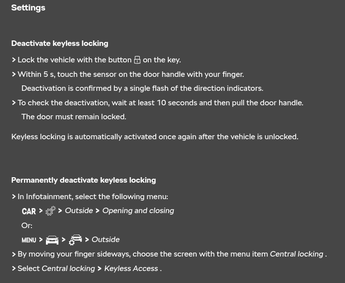Click the "Deactivate keyless locking" heading
This screenshot has width=345, height=283.
[x=59, y=43]
